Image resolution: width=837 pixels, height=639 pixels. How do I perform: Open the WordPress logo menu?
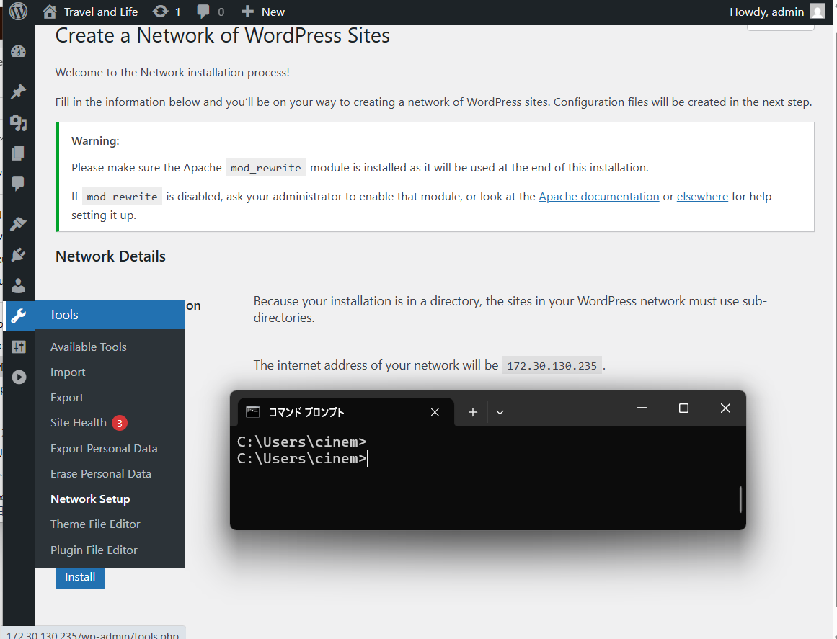18,12
